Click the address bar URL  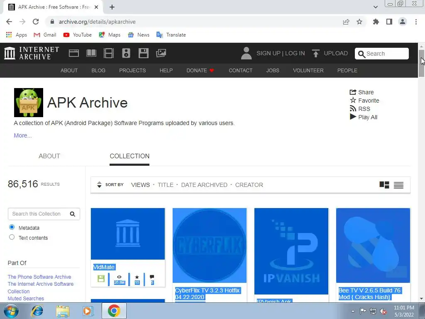(x=97, y=22)
